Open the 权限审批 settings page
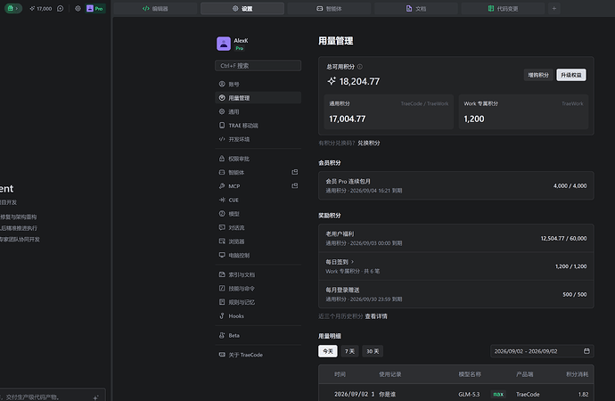 258,159
